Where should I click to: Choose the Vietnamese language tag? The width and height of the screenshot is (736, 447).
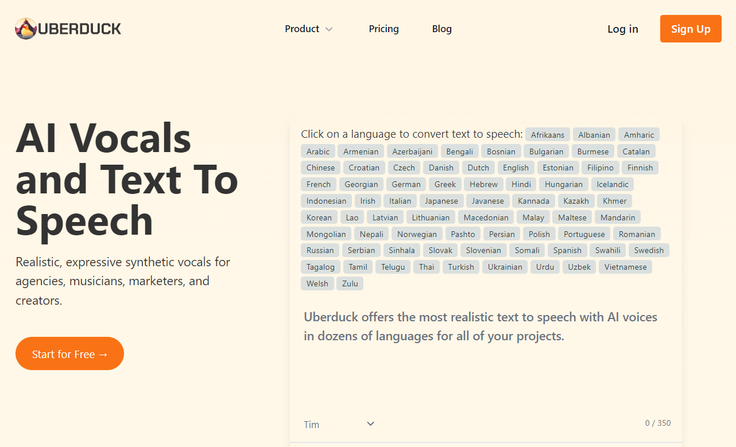pyautogui.click(x=625, y=267)
